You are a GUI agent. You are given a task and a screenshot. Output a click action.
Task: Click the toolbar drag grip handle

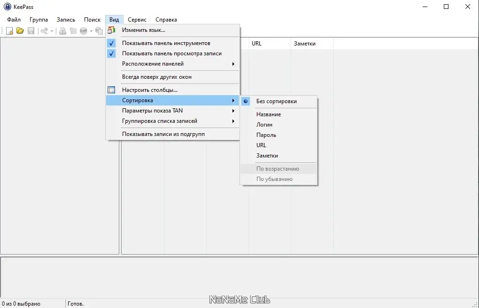point(2,31)
